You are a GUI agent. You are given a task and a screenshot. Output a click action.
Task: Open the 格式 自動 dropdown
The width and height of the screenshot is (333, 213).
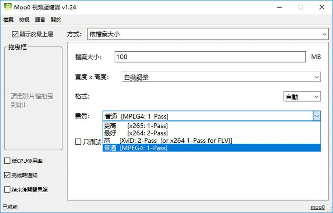point(302,97)
